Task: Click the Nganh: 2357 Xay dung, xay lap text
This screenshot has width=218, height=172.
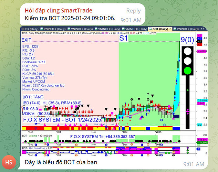Action: pos(43,85)
